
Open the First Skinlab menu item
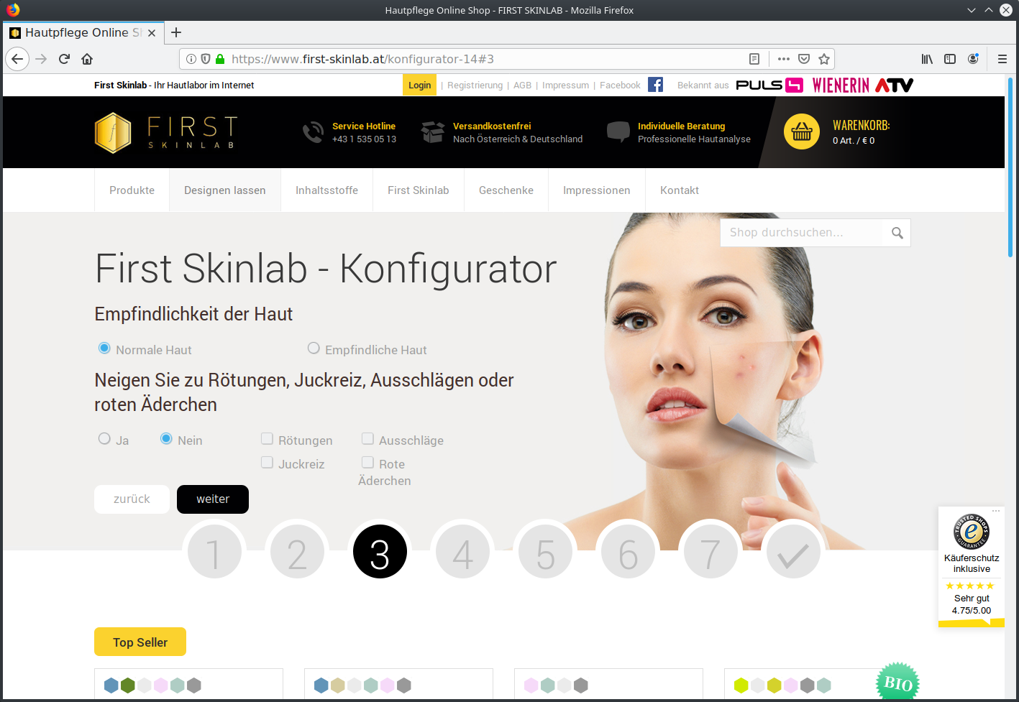pos(419,190)
